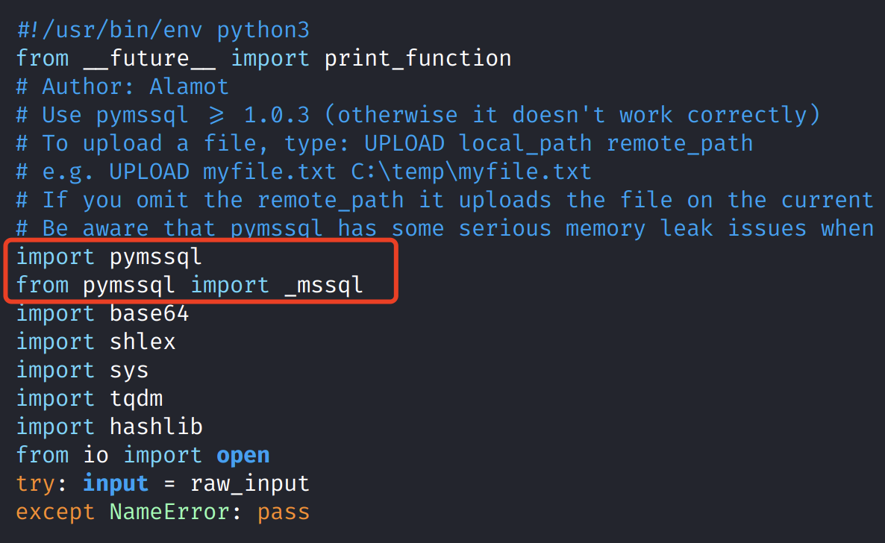Image resolution: width=885 pixels, height=543 pixels.
Task: Click the C:\temp\myfile.txt path in comment
Action: click(x=471, y=172)
